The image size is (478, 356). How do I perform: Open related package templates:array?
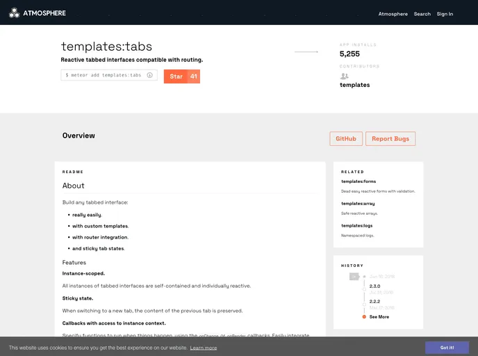click(x=357, y=204)
